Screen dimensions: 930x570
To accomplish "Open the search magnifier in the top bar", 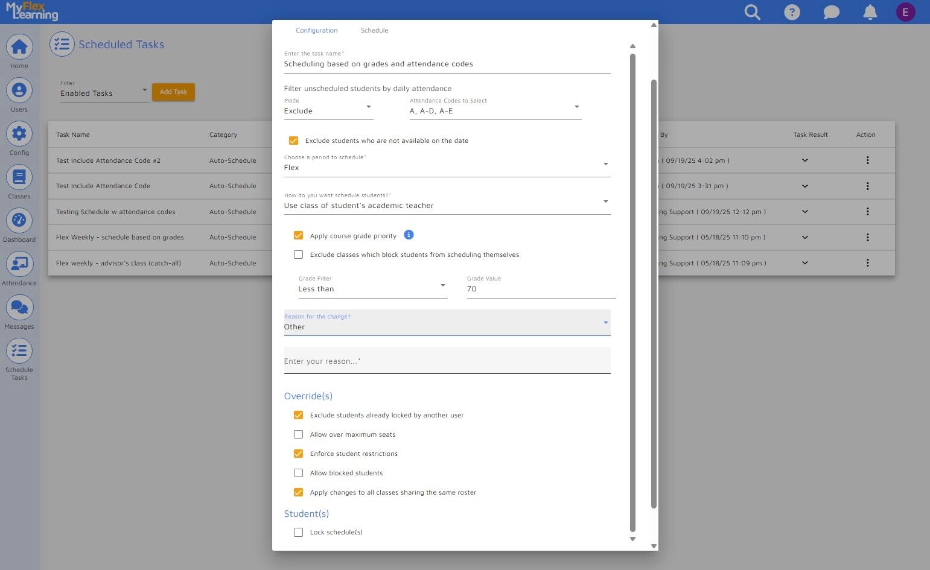I will pos(752,12).
